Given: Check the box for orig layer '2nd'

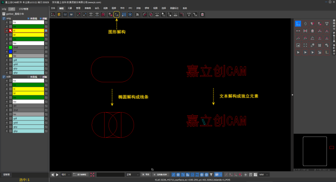Looking at the screenshot, I should 7,48.
